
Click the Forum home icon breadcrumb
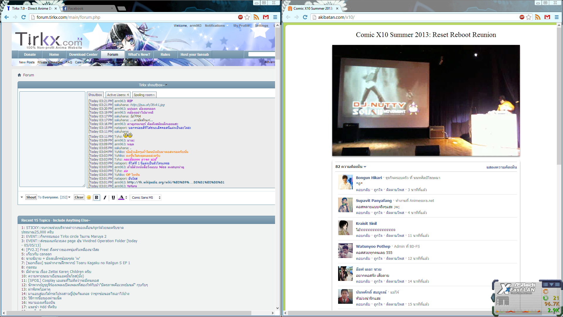click(x=19, y=75)
